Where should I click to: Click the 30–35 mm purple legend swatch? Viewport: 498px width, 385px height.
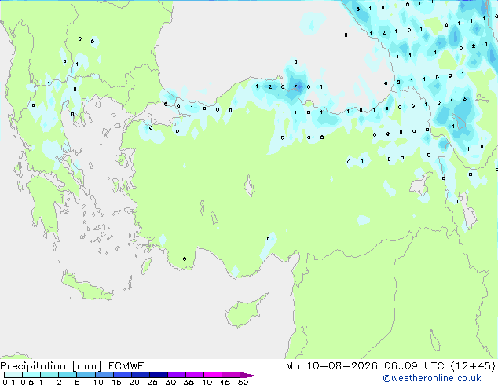[176, 375]
